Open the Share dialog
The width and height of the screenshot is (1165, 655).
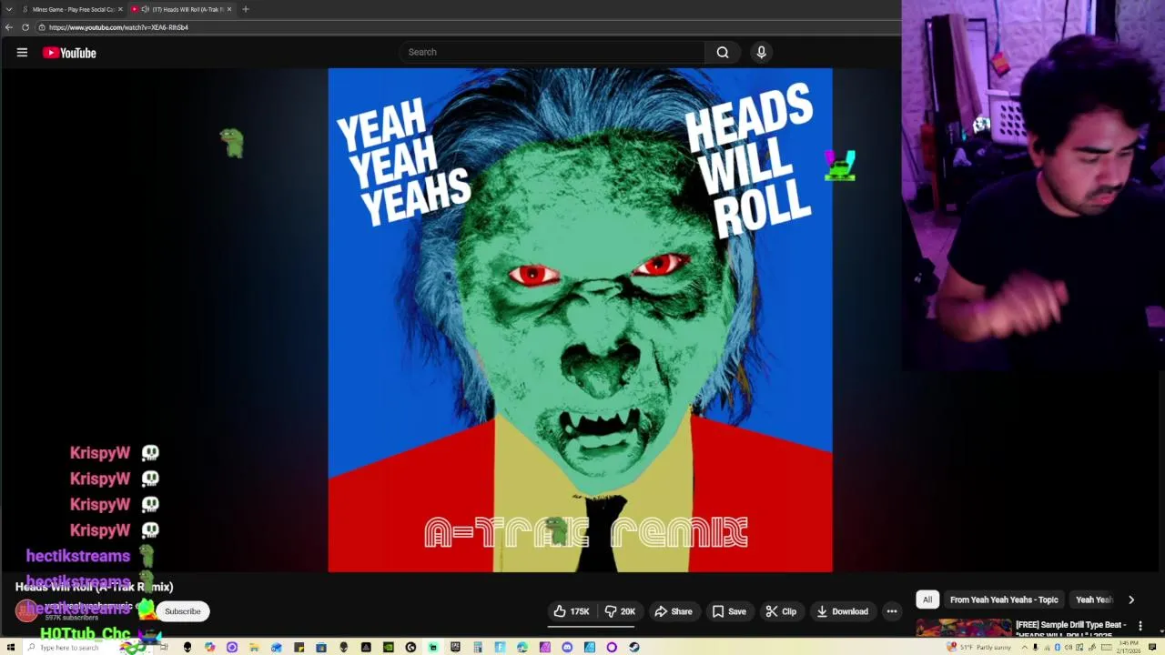[x=674, y=611]
